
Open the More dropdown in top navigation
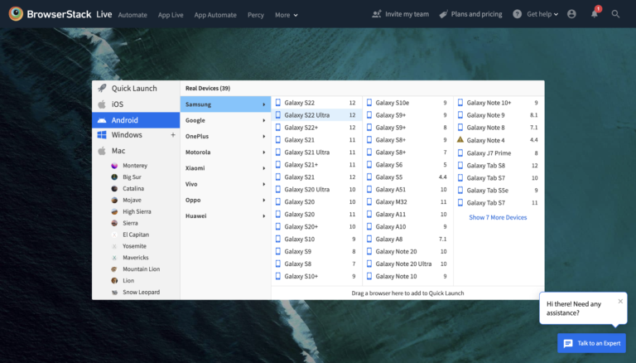coord(287,15)
